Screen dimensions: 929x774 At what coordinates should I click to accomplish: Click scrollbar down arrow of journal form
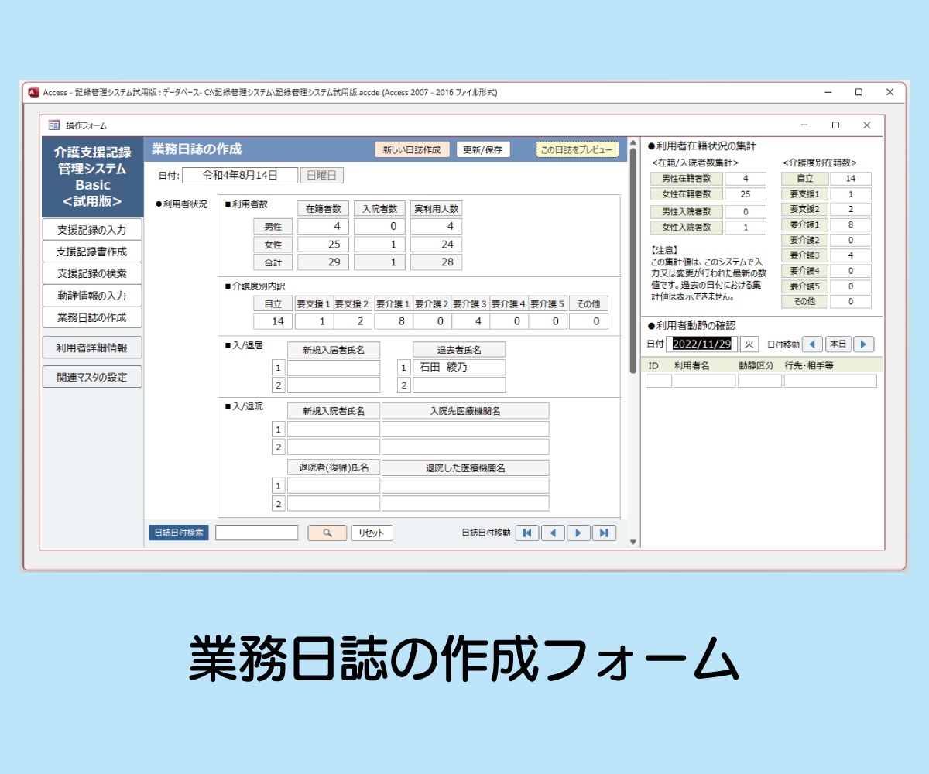632,542
